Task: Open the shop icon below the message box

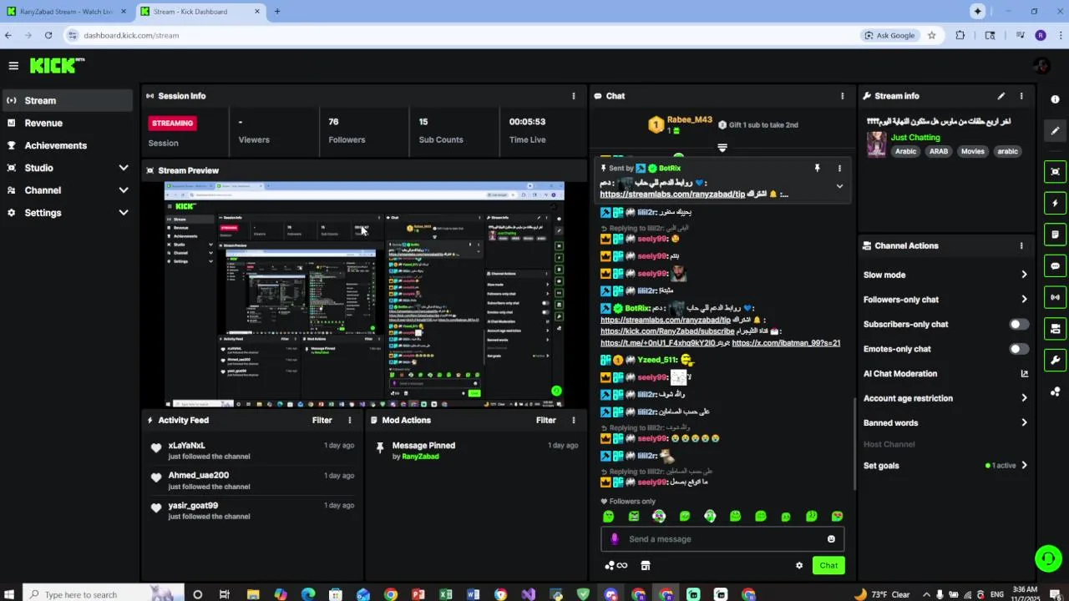Action: point(645,565)
